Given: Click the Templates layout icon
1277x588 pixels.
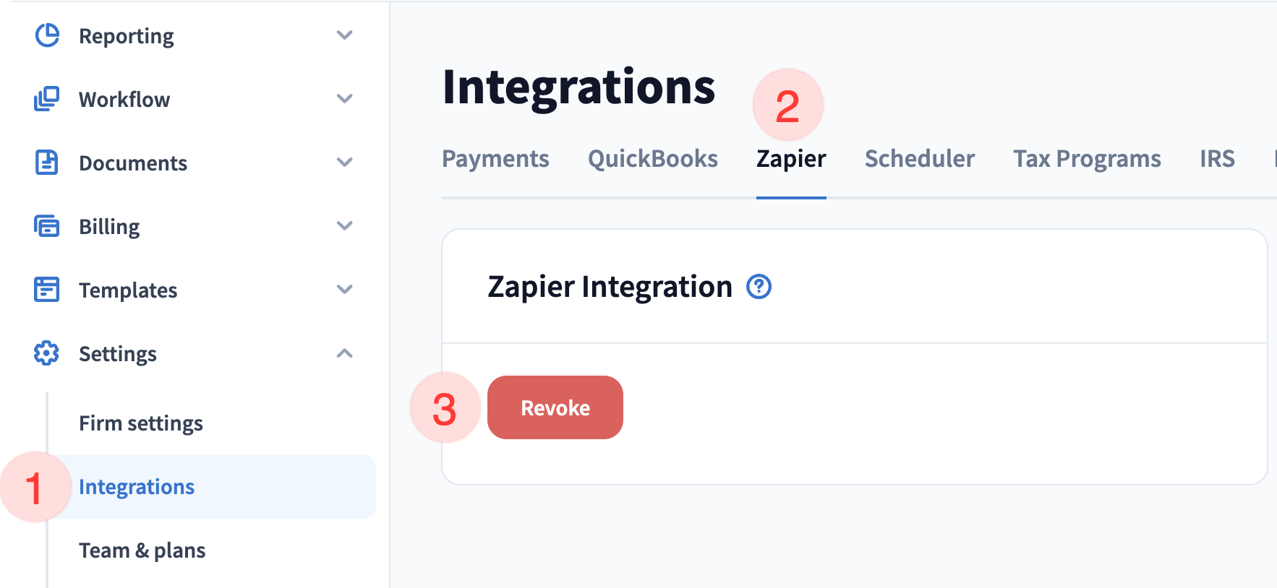Looking at the screenshot, I should (47, 290).
